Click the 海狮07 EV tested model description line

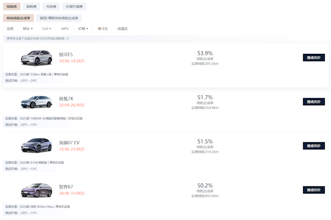[x=35, y=163]
